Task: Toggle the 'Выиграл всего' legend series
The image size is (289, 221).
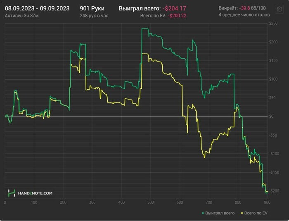Action: [x=220, y=213]
